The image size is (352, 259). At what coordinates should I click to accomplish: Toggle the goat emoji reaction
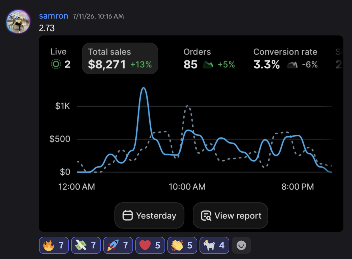[214, 245]
